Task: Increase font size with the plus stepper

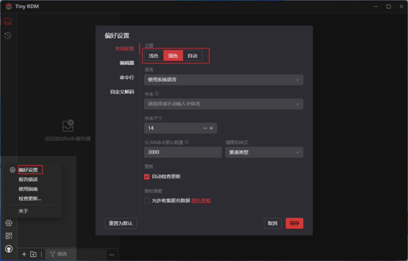Action: coord(212,128)
